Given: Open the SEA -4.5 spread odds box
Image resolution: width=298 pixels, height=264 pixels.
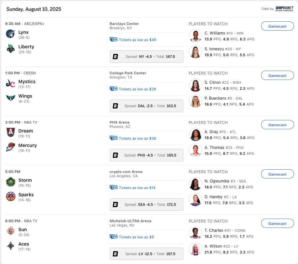Looking at the screenshot, I should (146, 204).
